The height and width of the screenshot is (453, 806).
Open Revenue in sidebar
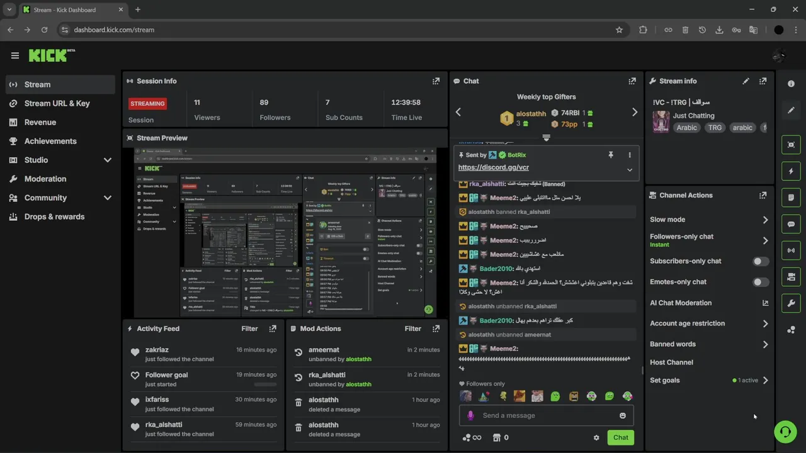point(60,122)
